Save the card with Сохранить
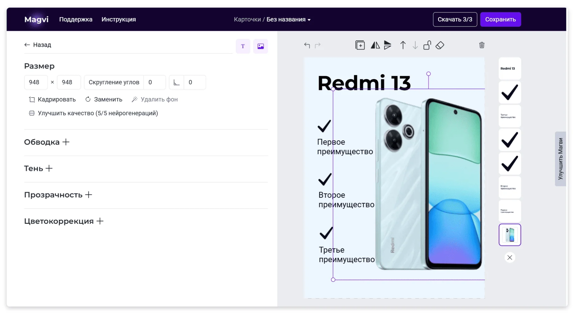 (x=500, y=19)
